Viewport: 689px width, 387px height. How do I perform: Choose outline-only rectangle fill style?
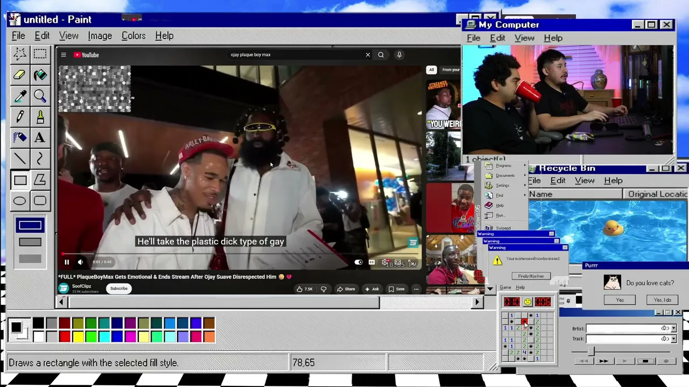point(30,226)
